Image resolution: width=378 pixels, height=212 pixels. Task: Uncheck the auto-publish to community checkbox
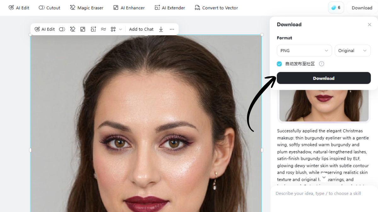point(279,64)
